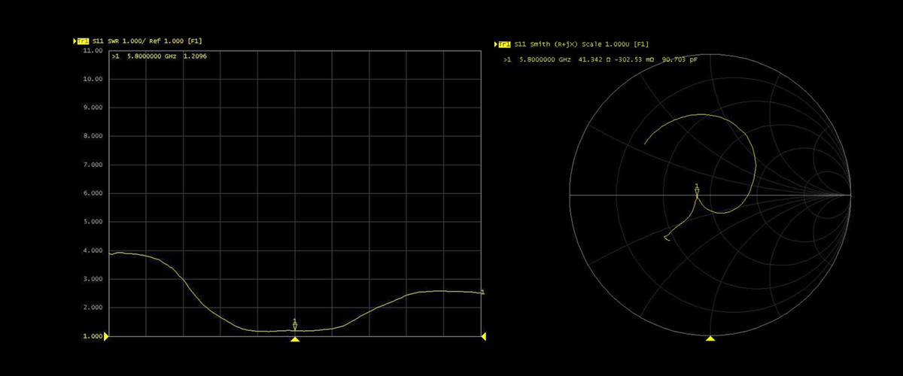Click the active-trace arrow beside Smith Tr1

(496, 44)
